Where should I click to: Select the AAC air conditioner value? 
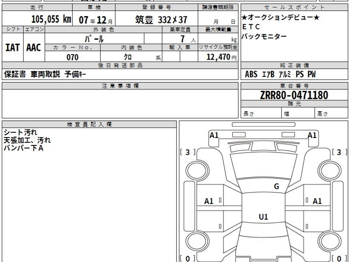[34, 47]
